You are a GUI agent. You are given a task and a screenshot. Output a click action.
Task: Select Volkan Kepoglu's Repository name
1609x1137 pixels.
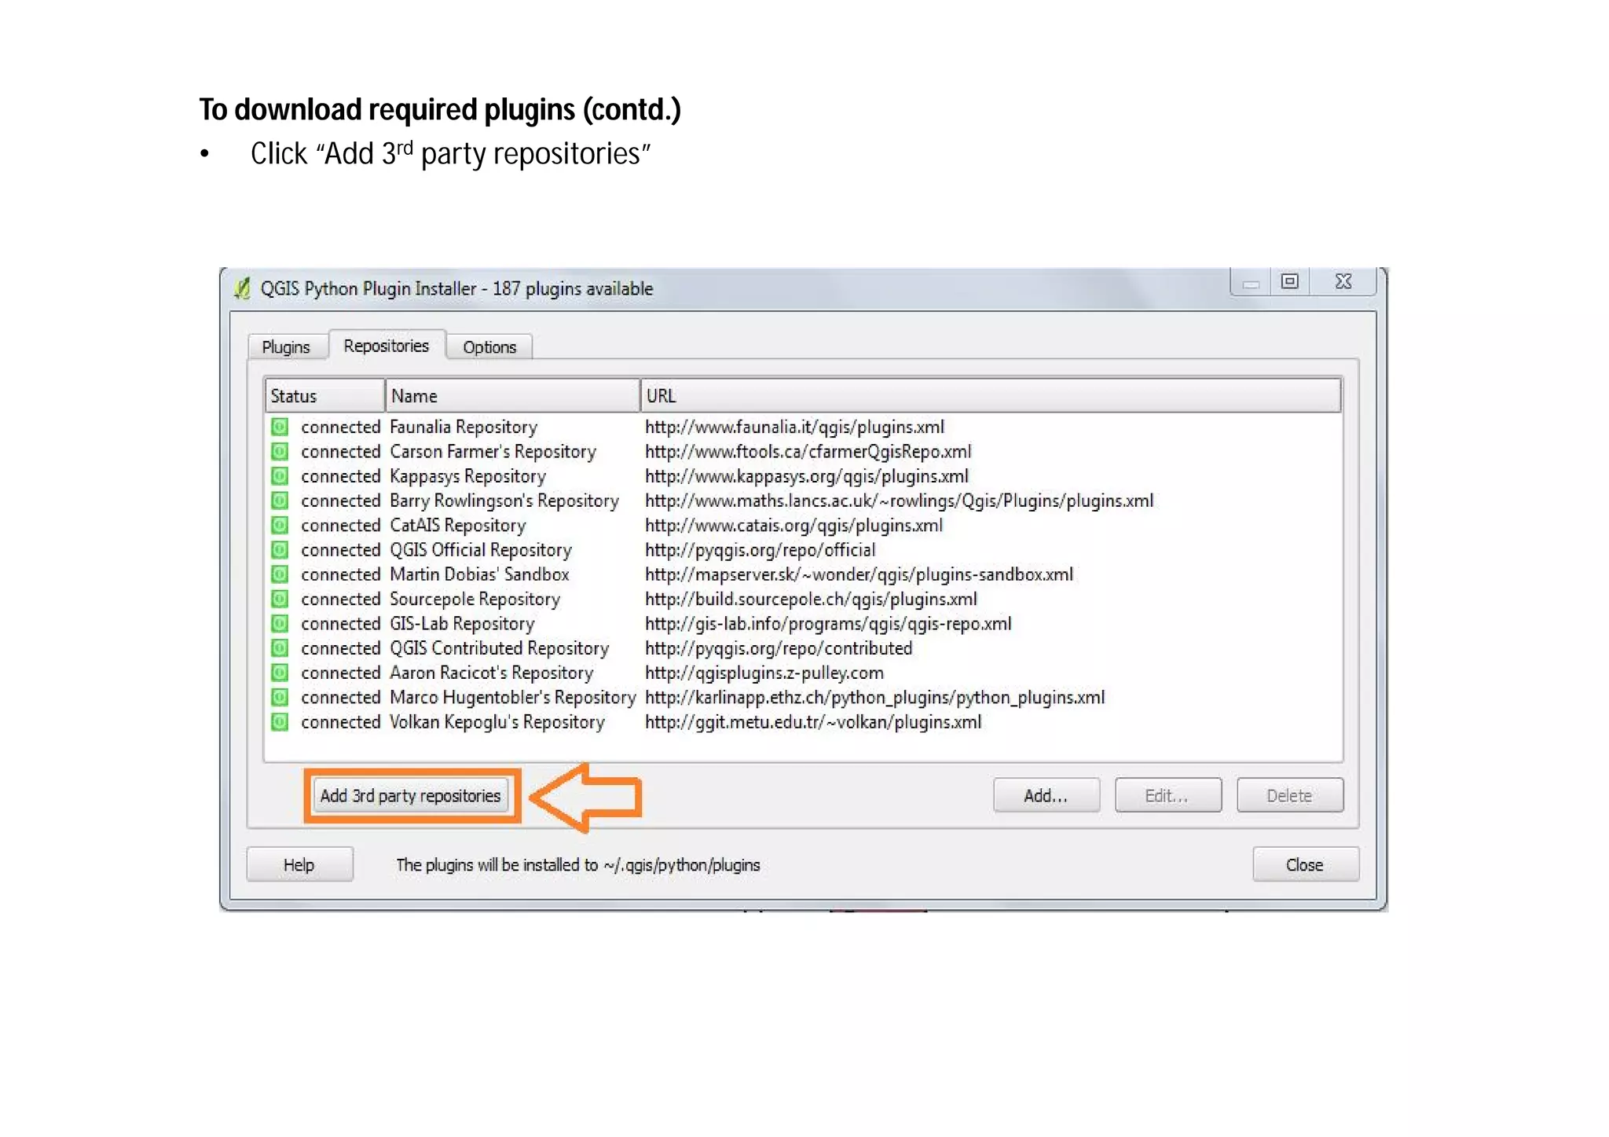497,721
